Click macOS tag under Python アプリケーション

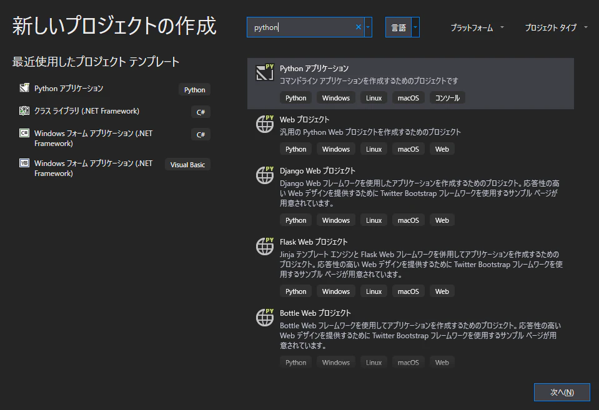coord(408,98)
